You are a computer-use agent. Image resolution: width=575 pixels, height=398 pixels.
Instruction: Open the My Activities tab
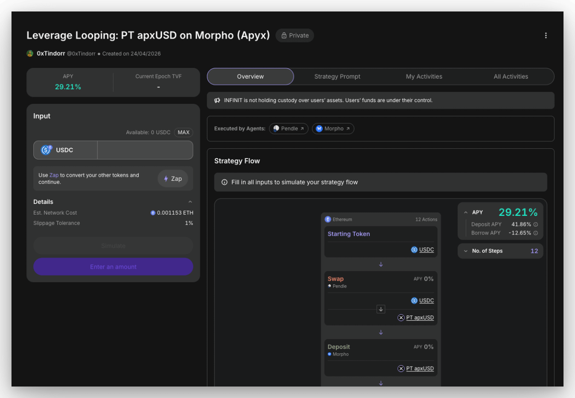[x=424, y=77]
